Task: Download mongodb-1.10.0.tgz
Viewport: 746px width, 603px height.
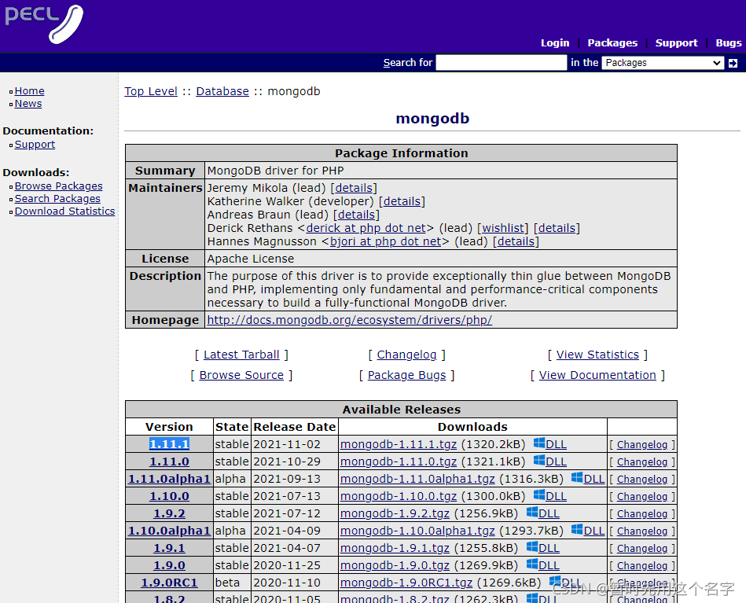Action: tap(399, 496)
